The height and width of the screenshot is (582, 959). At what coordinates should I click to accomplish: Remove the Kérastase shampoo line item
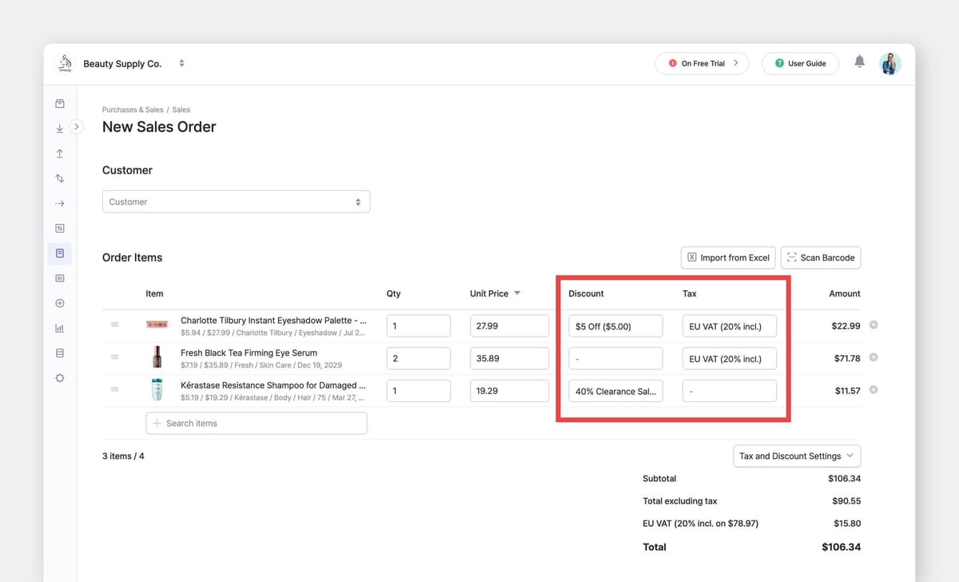[873, 390]
